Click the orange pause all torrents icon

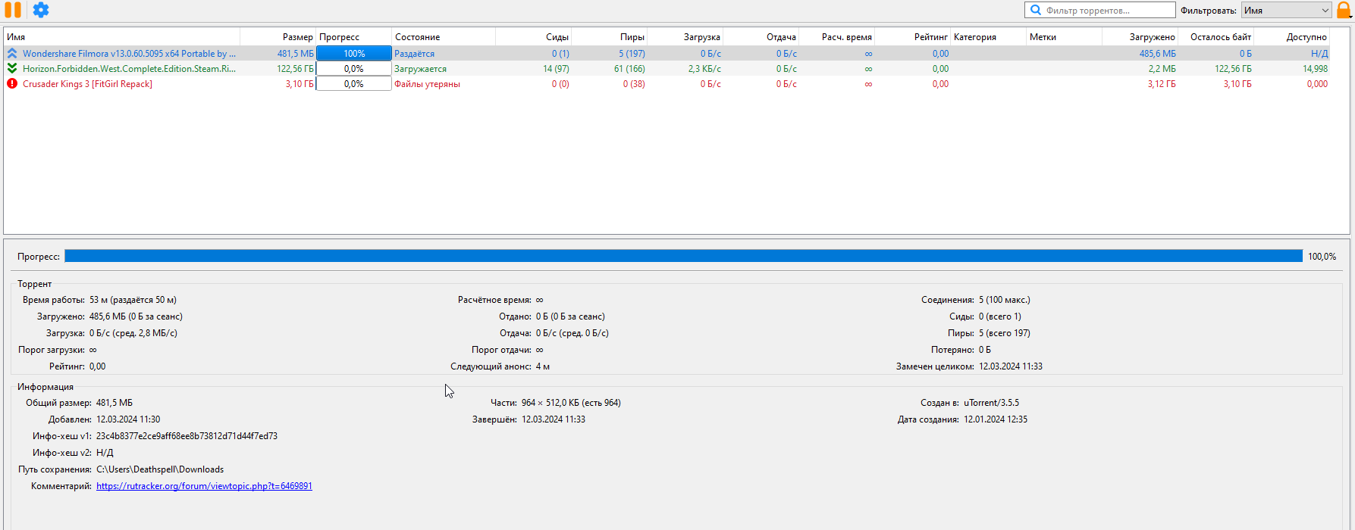click(x=13, y=10)
